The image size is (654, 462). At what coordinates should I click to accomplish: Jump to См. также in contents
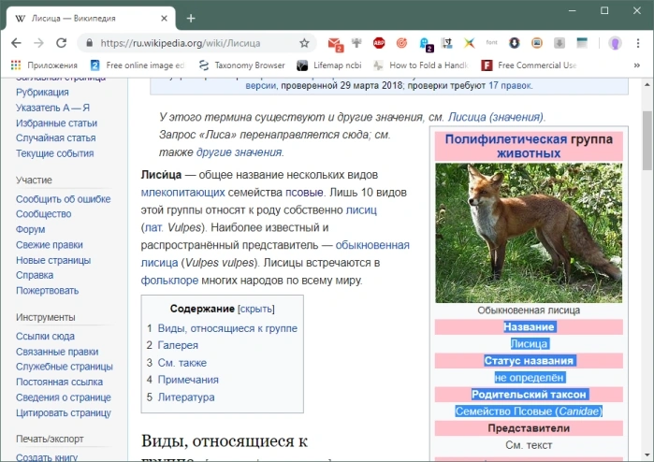click(182, 363)
